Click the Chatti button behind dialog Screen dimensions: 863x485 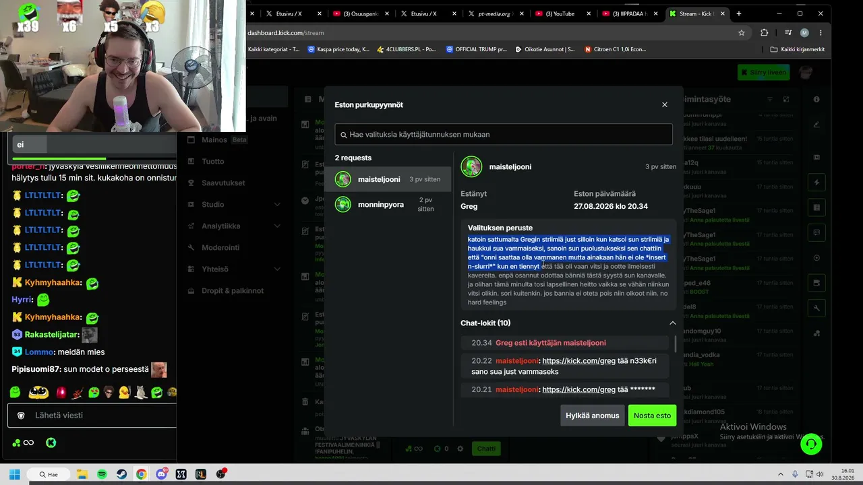point(486,449)
